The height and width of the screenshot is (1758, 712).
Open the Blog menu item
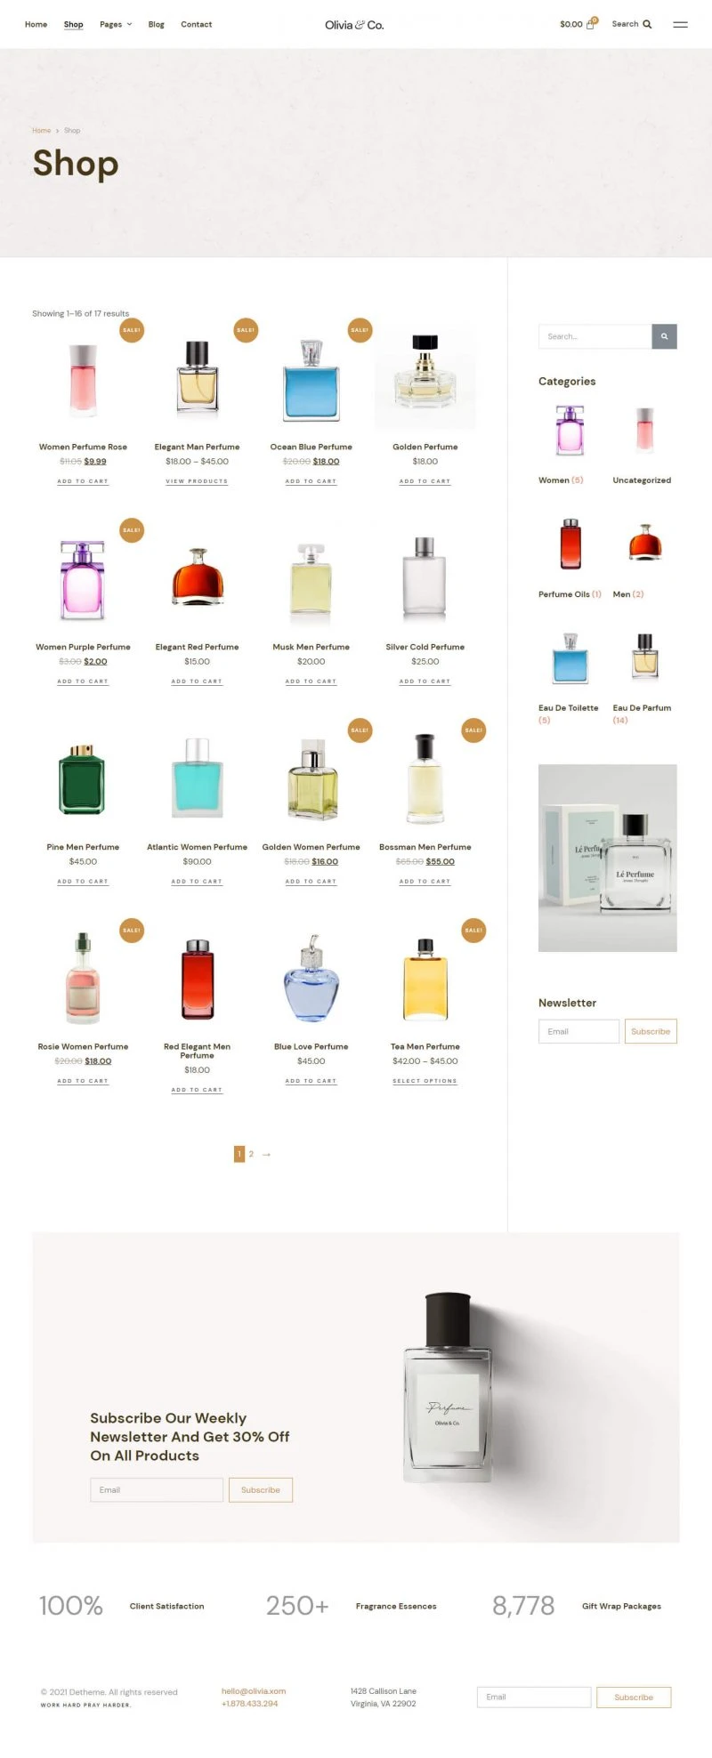[x=157, y=24]
